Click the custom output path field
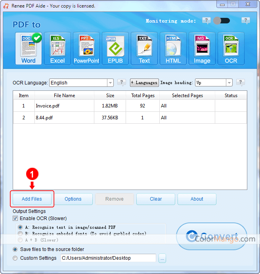Image resolution: width=260 pixels, height=274 pixels. [108, 258]
